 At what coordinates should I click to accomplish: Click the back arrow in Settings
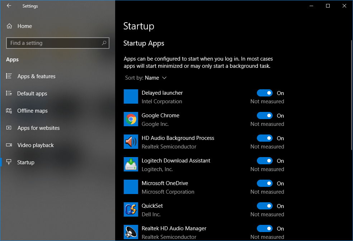(x=9, y=6)
